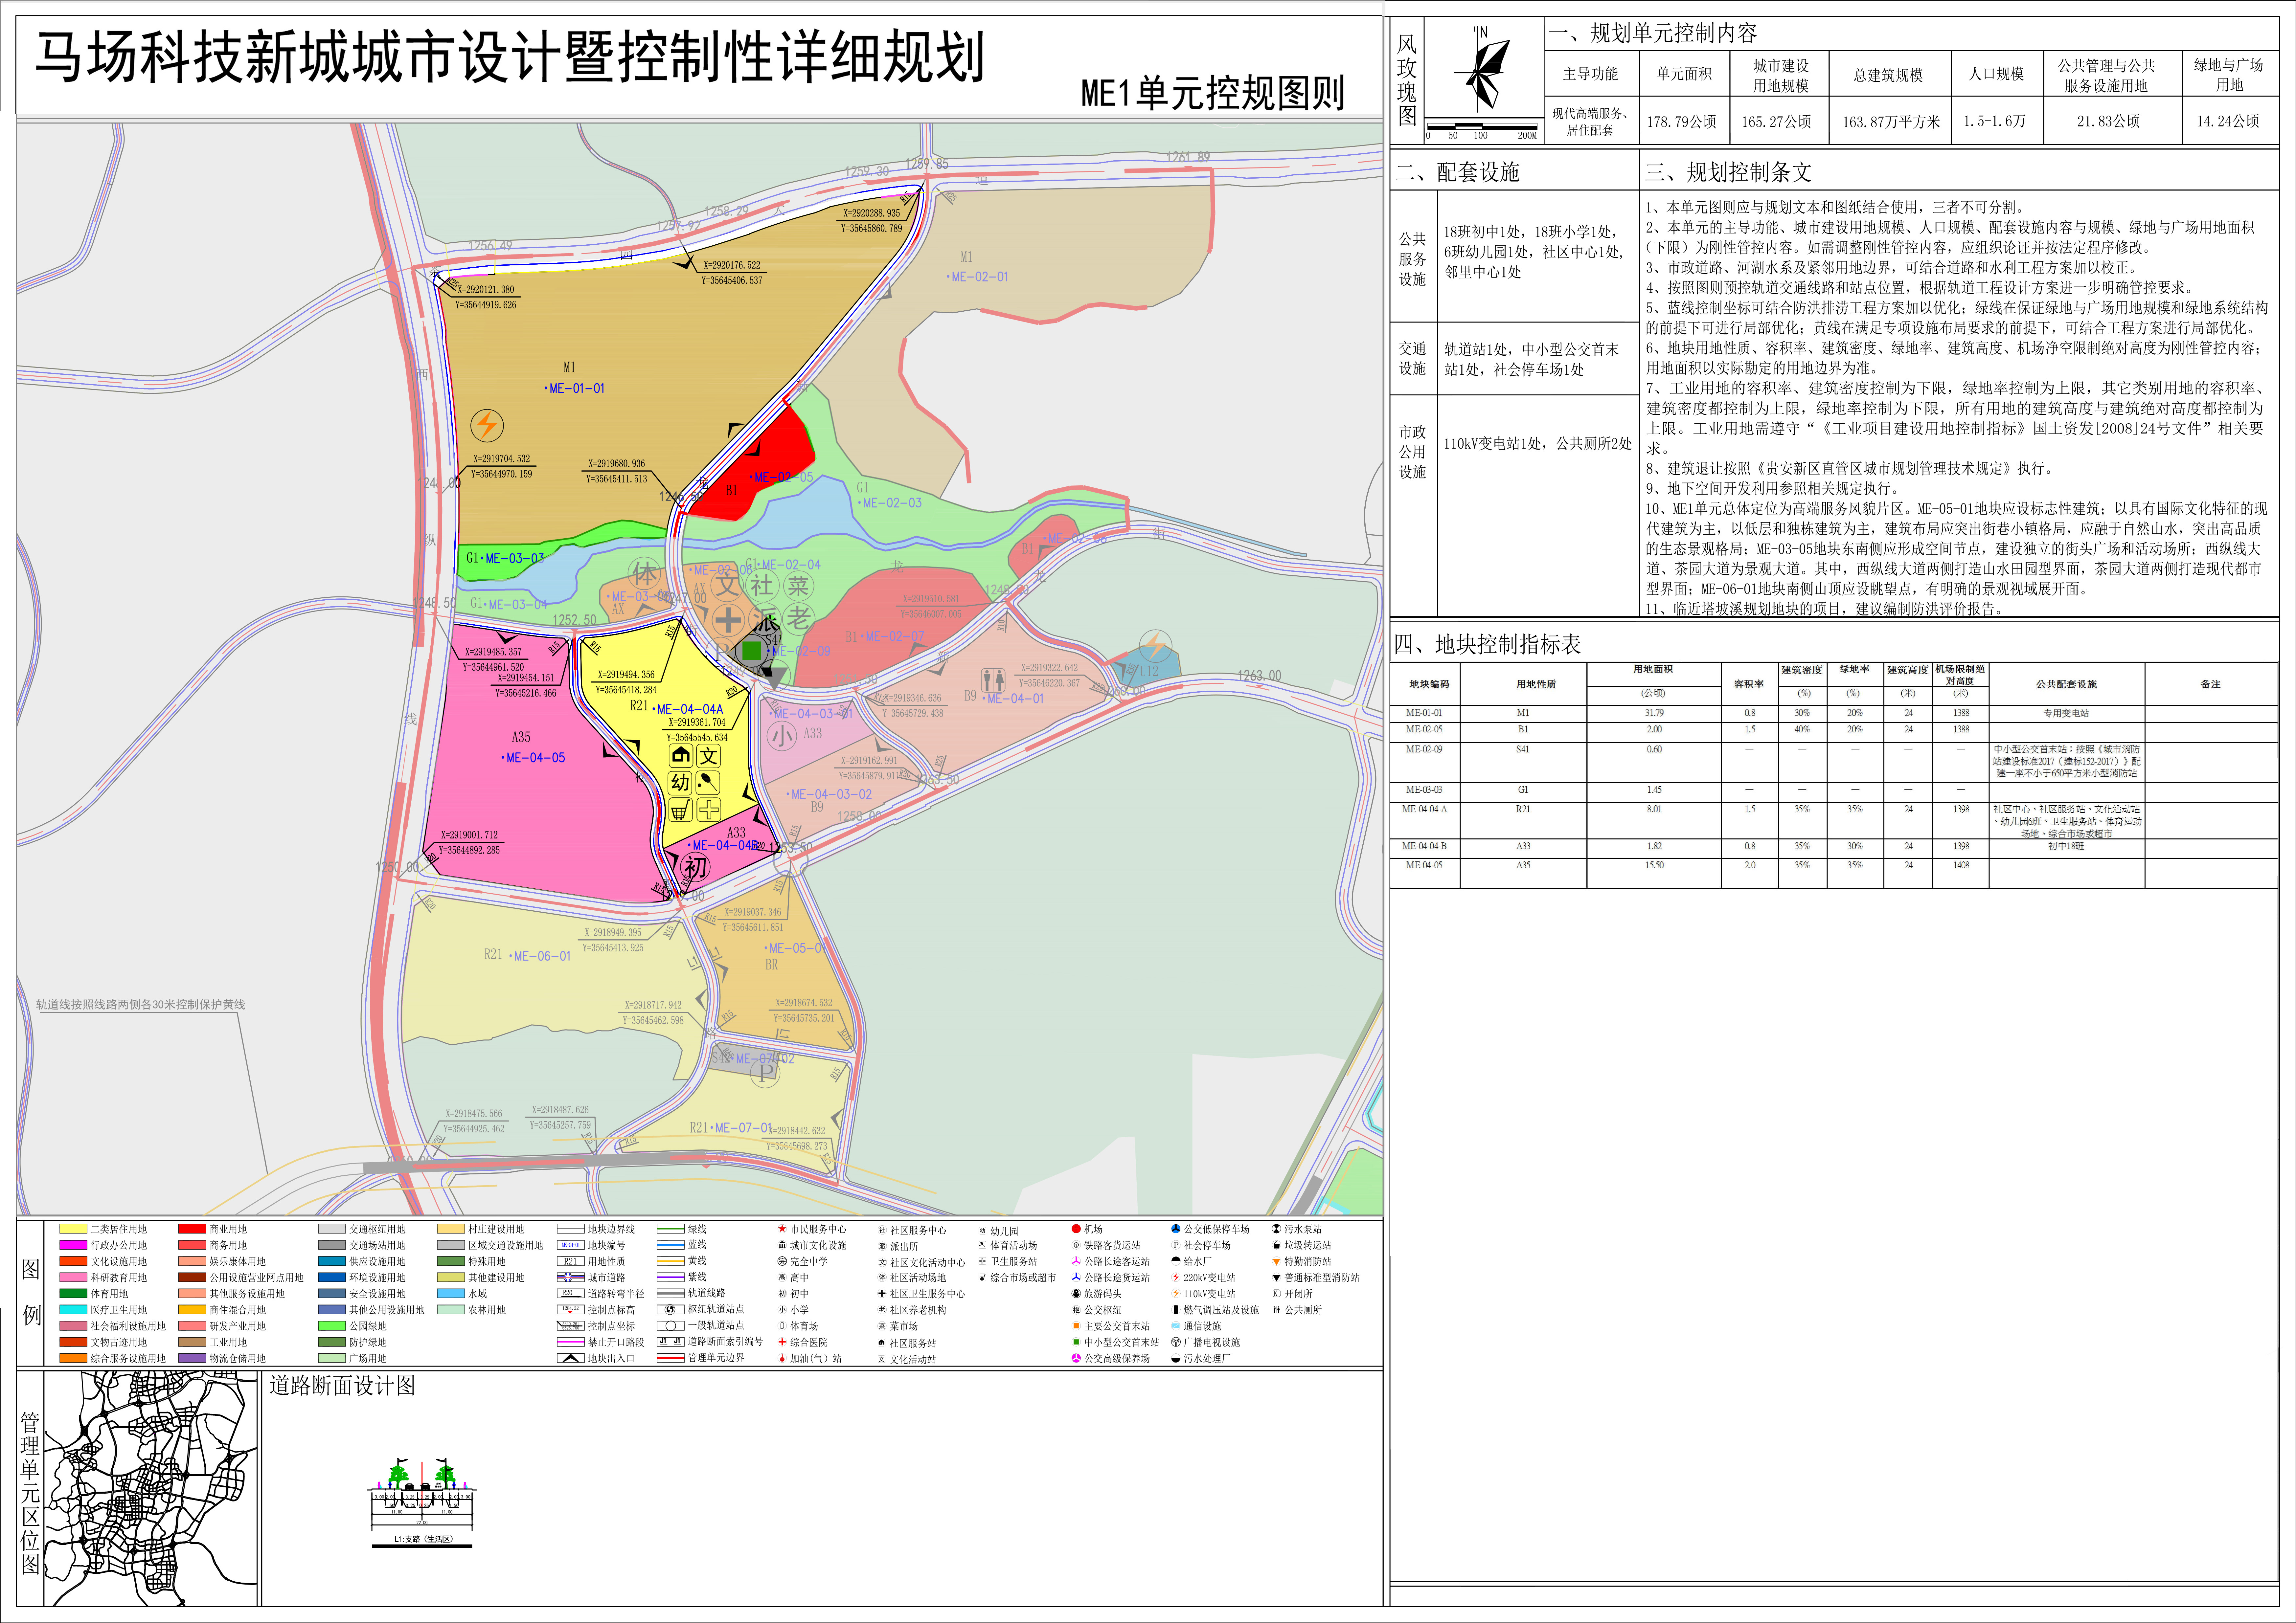
Task: Click the ME-04-04-B row code in table
Action: (1424, 847)
